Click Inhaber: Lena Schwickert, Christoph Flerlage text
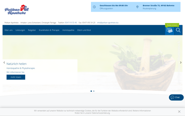 [38, 23]
